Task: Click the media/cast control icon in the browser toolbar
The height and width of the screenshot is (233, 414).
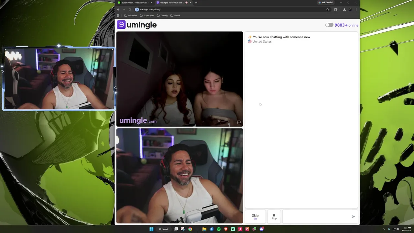Action: tap(336, 10)
